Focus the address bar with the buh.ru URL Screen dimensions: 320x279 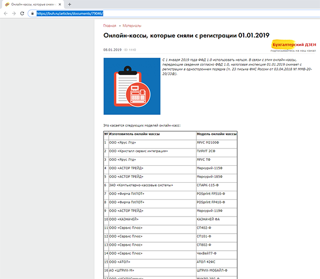point(173,13)
